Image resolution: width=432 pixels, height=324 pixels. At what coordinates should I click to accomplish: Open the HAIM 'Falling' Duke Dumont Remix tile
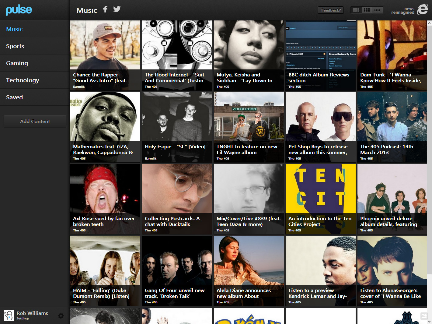coord(105,271)
